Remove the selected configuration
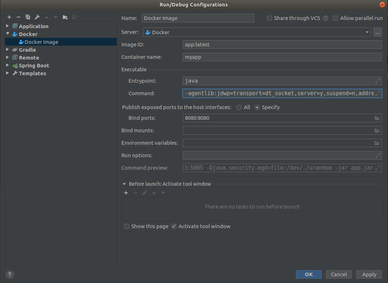 18,17
